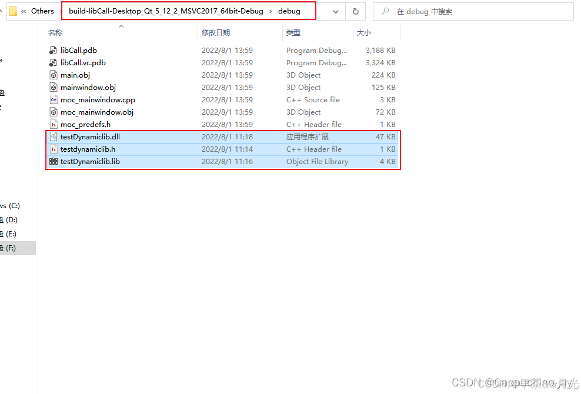This screenshot has height=394, width=581.
Task: Click the debug breadcrumb segment
Action: point(289,11)
